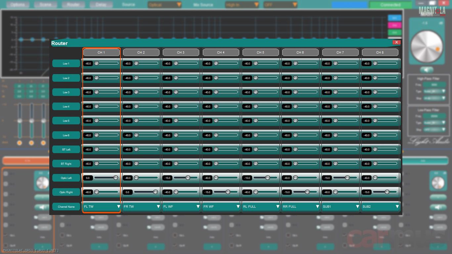This screenshot has height=254, width=452.
Task: Click the green Connected button
Action: point(390,5)
